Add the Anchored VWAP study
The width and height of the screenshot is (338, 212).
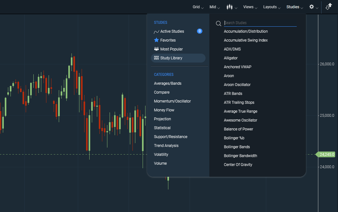coord(237,67)
